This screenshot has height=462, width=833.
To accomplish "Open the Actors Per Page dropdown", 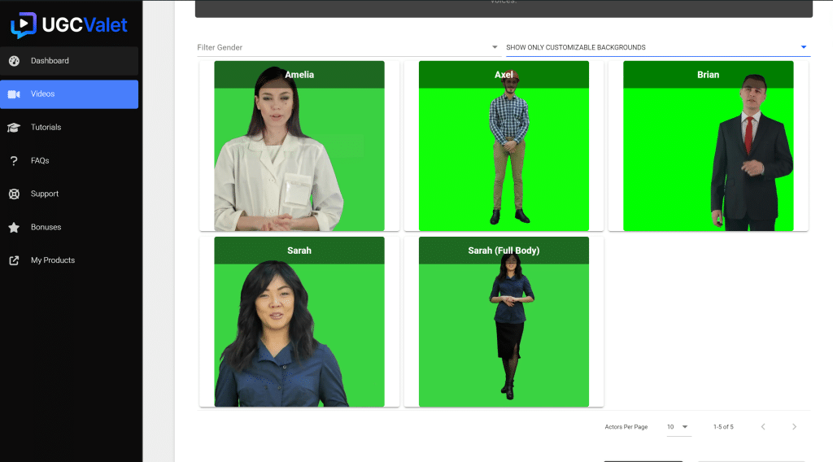I will tap(678, 427).
